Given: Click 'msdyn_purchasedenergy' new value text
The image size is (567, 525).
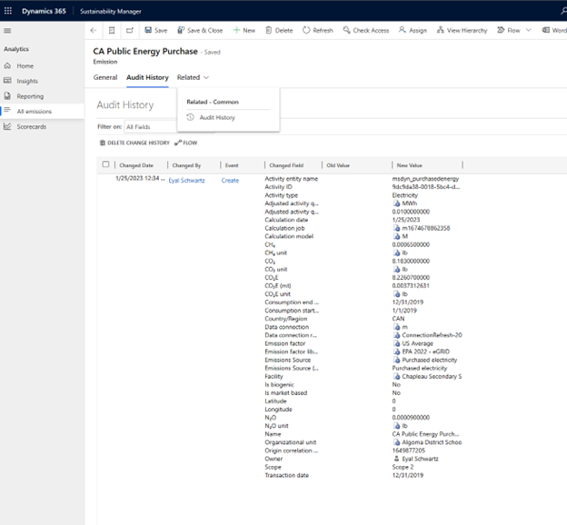Looking at the screenshot, I should tap(425, 179).
